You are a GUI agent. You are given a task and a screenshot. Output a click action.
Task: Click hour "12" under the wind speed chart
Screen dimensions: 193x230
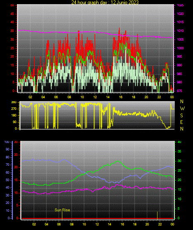pyautogui.click(x=95, y=97)
